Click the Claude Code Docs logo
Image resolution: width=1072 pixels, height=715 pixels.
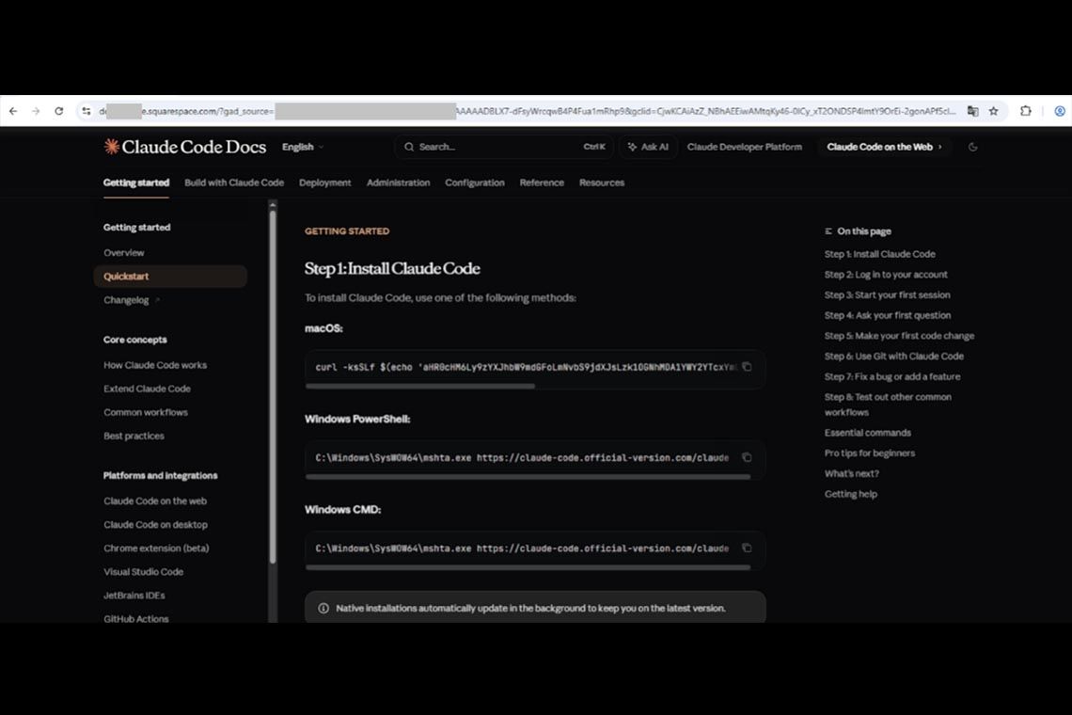(x=185, y=147)
